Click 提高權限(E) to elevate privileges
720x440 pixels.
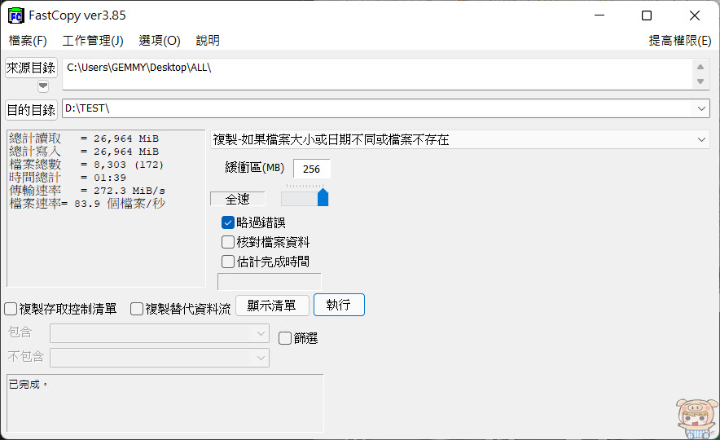coord(679,41)
